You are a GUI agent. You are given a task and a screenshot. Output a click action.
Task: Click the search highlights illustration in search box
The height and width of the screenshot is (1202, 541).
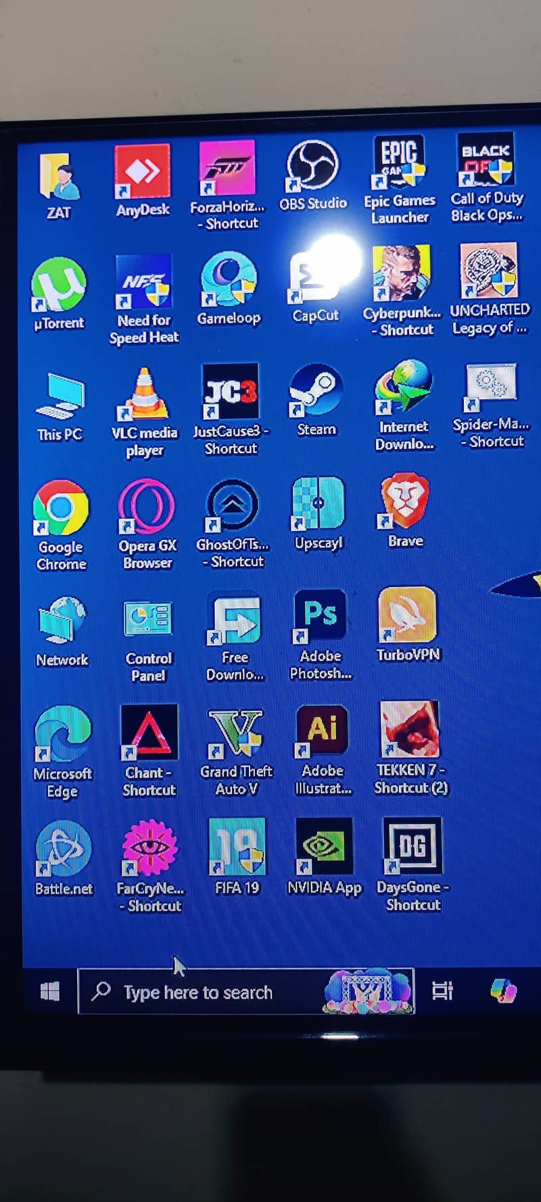(x=369, y=991)
